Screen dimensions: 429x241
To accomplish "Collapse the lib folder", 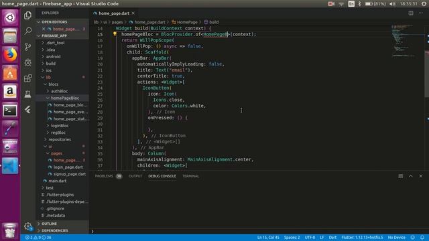I will (48, 78).
